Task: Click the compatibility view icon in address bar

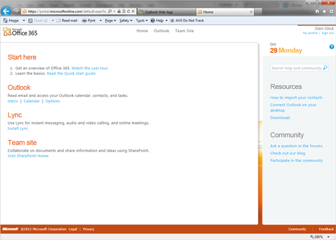Action: click(124, 11)
